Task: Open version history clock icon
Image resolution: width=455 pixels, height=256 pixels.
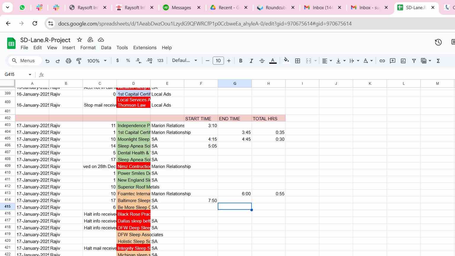Action: pos(438,42)
